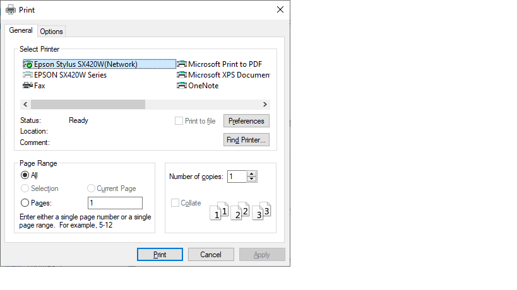Click the Find Printer button
The image size is (517, 290).
[246, 140]
